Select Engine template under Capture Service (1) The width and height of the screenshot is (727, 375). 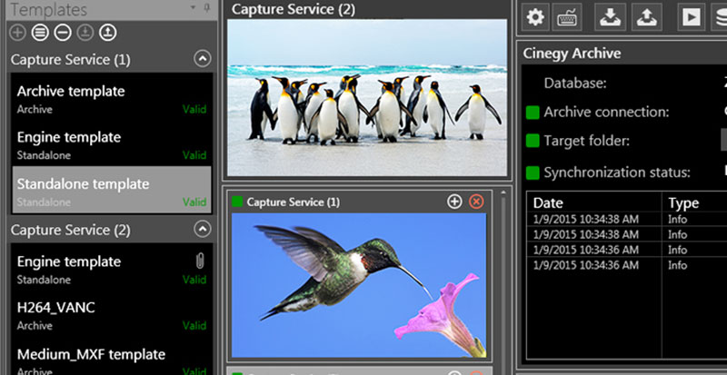[x=111, y=143]
